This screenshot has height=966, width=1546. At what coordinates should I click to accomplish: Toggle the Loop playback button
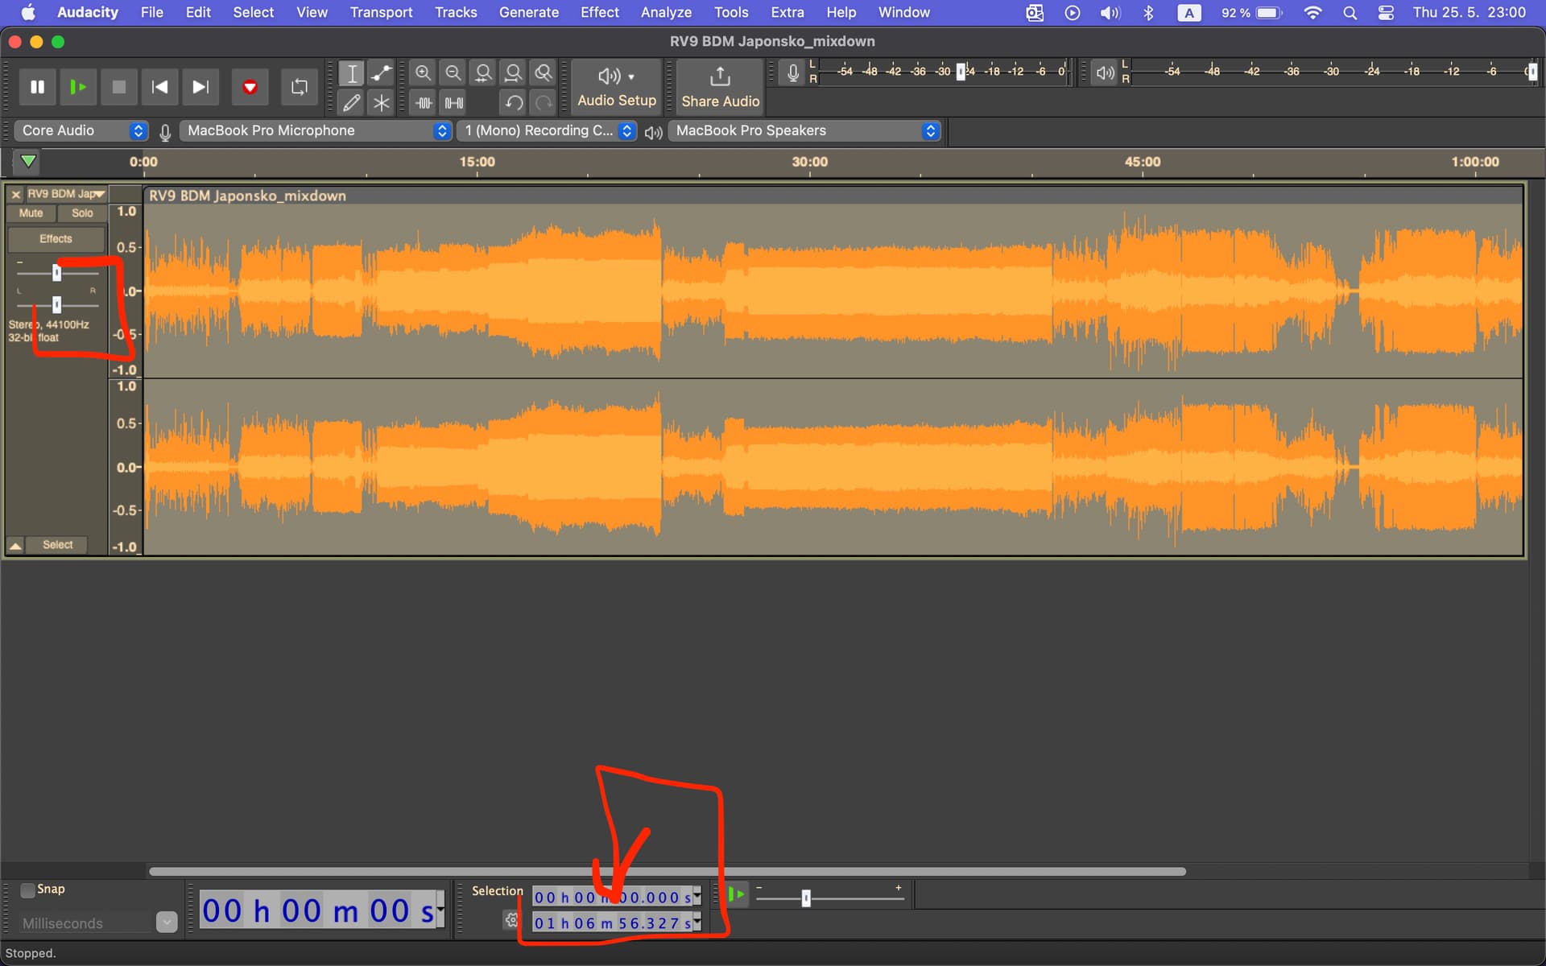(x=299, y=87)
